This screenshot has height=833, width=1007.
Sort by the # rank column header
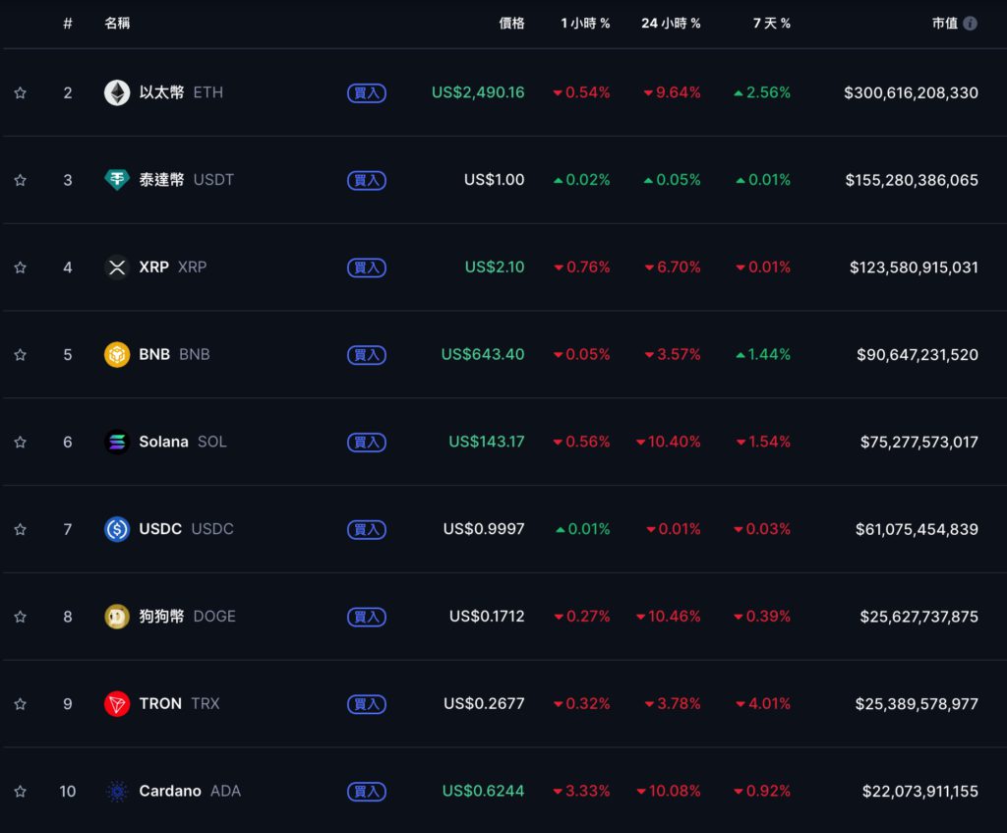[x=68, y=24]
